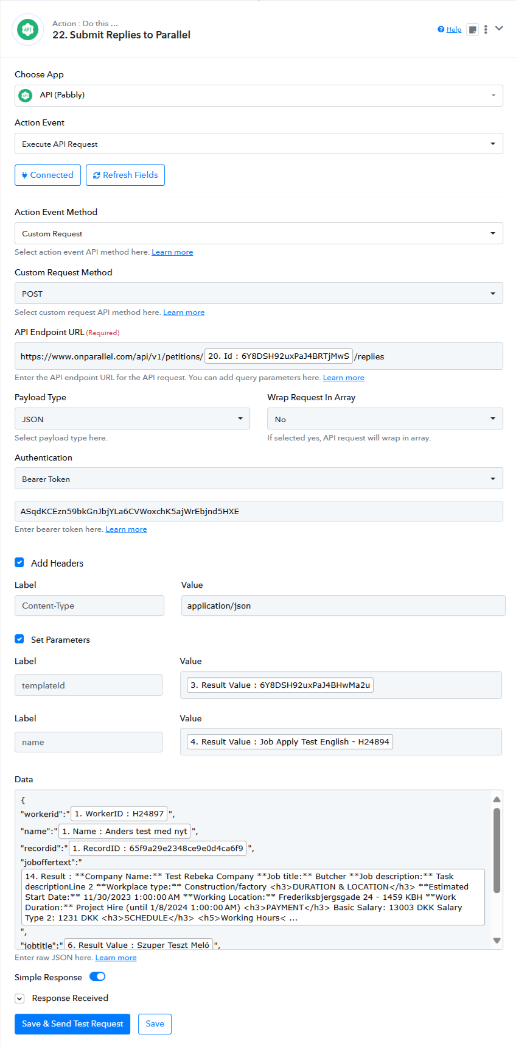Open Learn more under bearer token
Viewport: 516px width, 1046px height.
pos(126,529)
